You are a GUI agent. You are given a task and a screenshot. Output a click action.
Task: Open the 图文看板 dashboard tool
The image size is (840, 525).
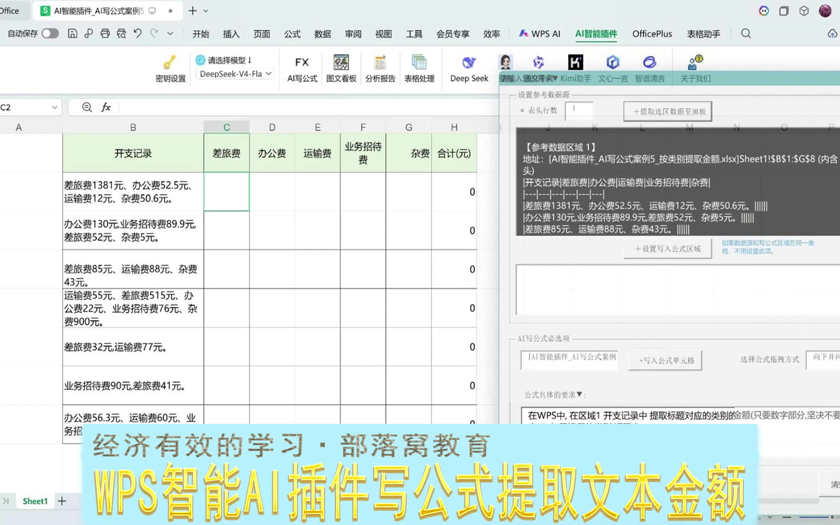(341, 69)
